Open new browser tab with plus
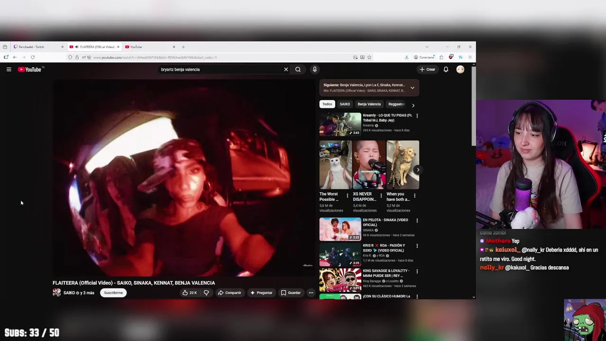The height and width of the screenshot is (341, 606). click(x=183, y=47)
